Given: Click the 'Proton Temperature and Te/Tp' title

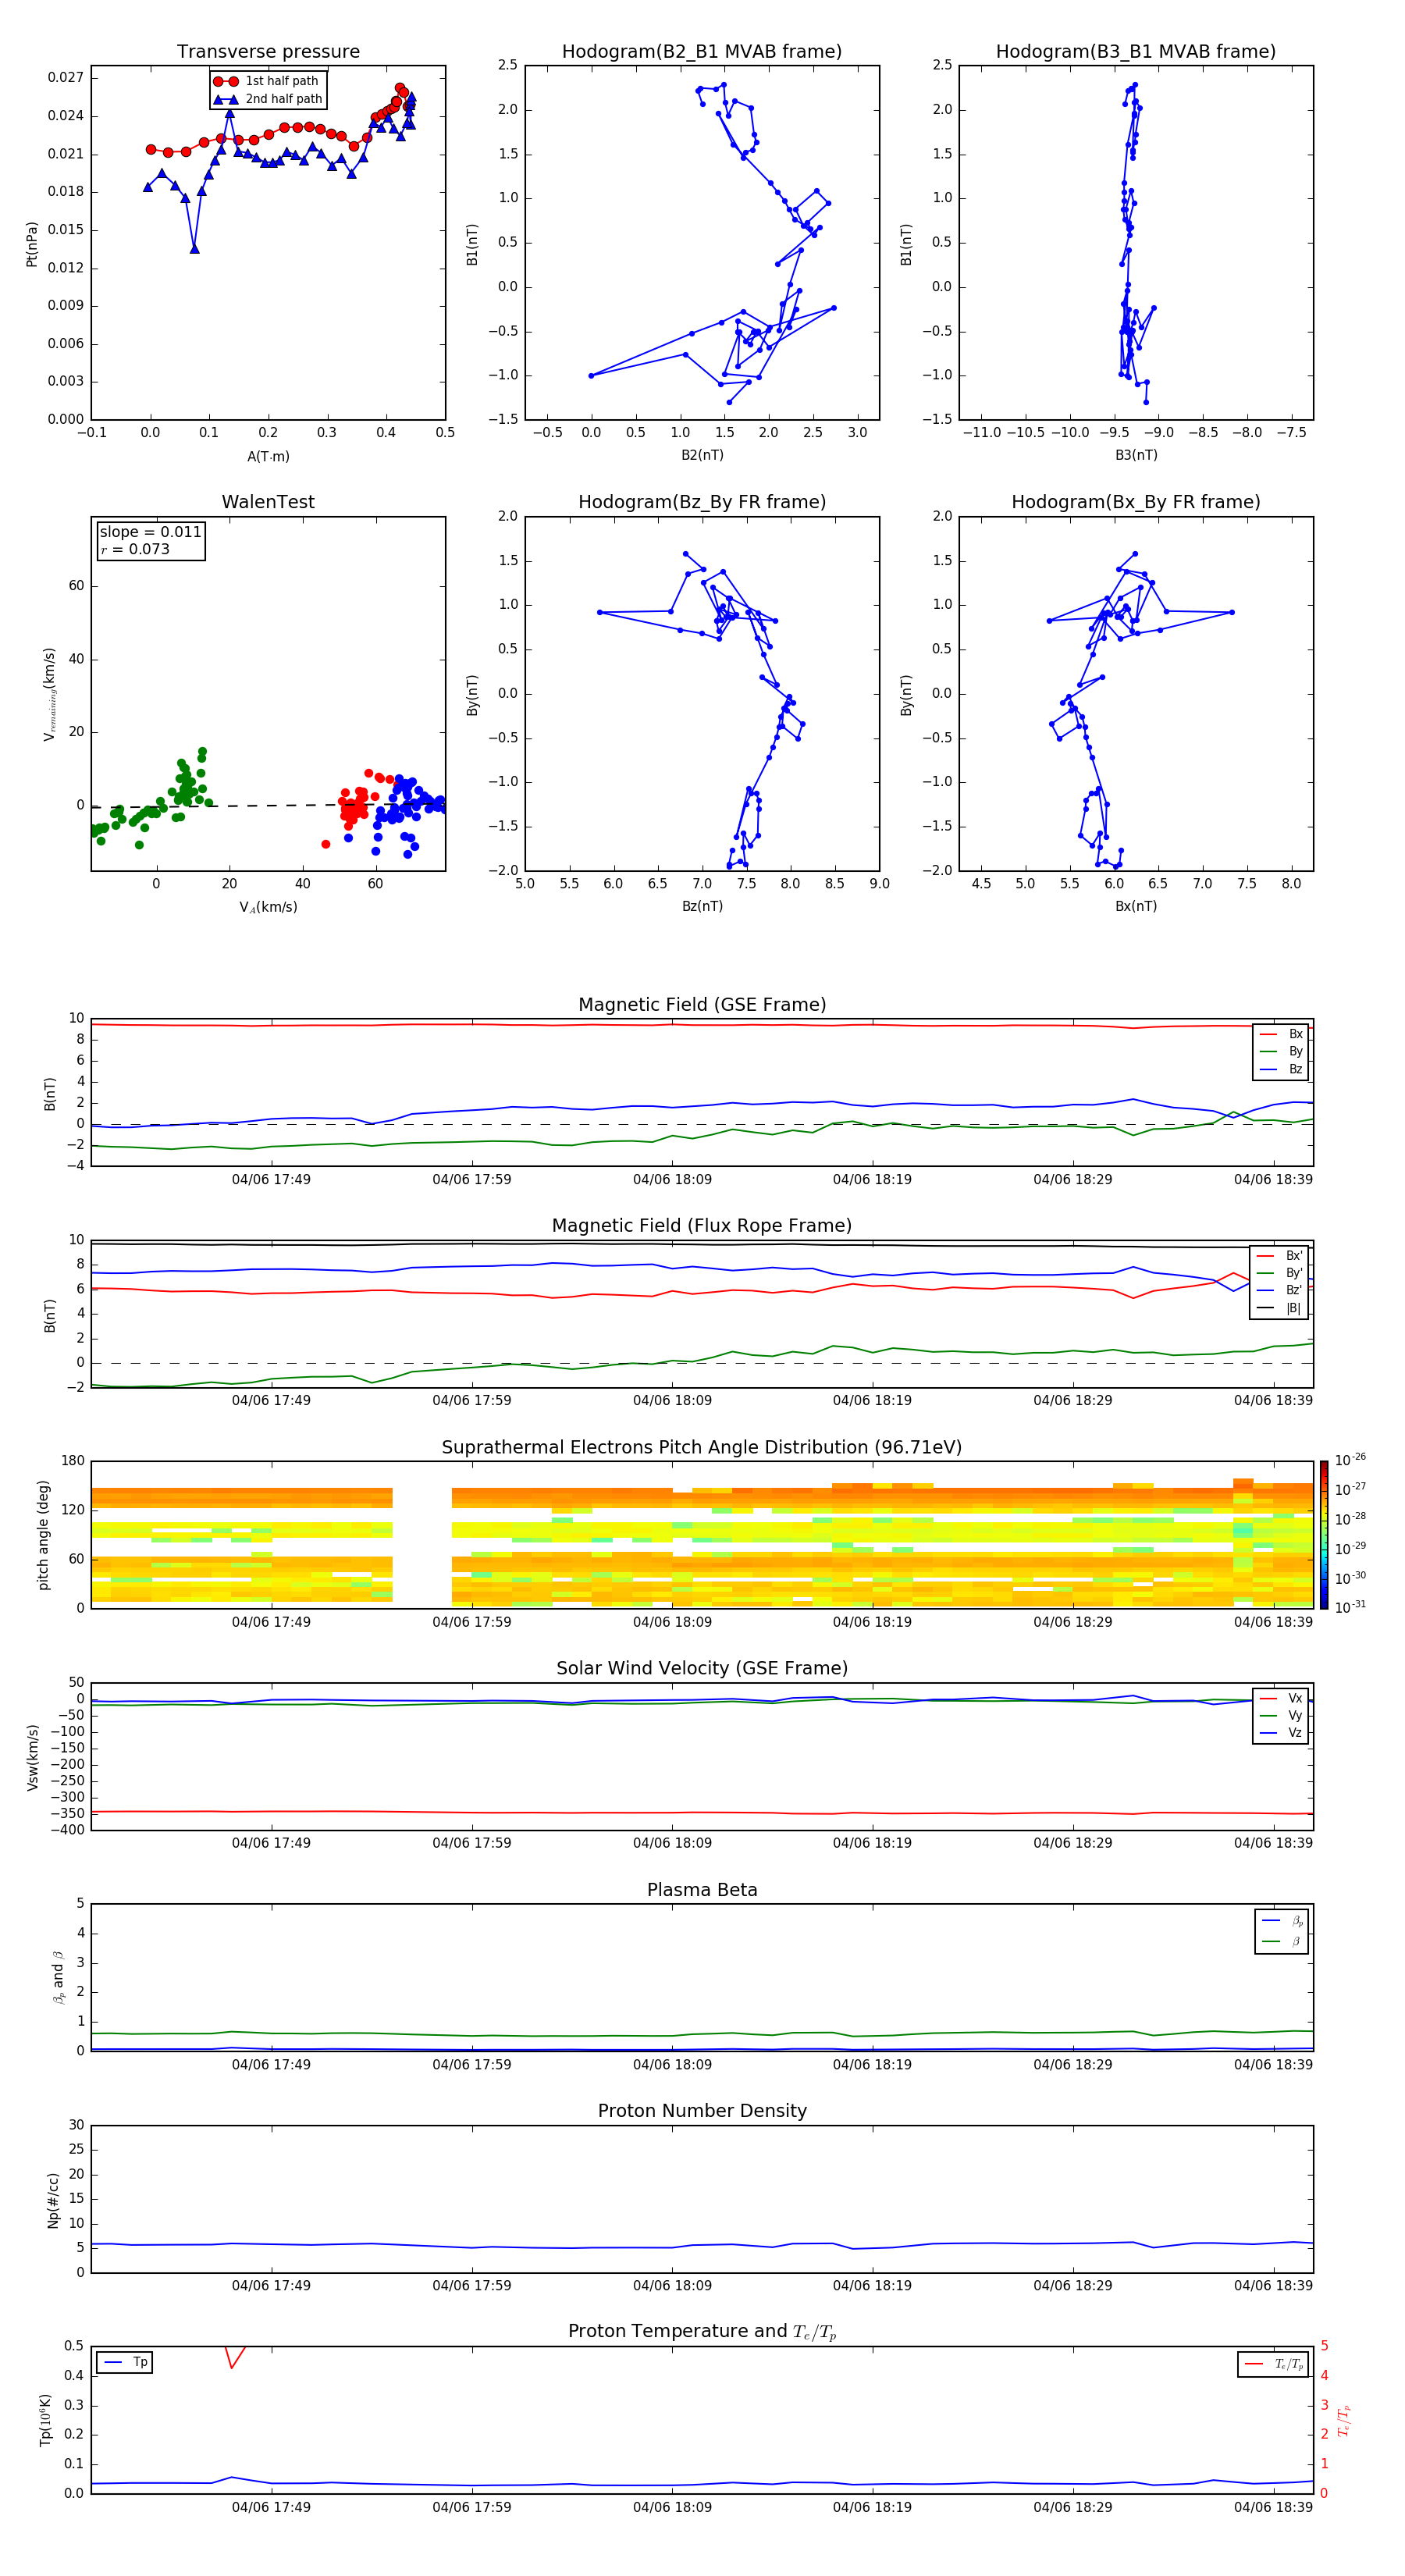Looking at the screenshot, I should [x=702, y=2331].
